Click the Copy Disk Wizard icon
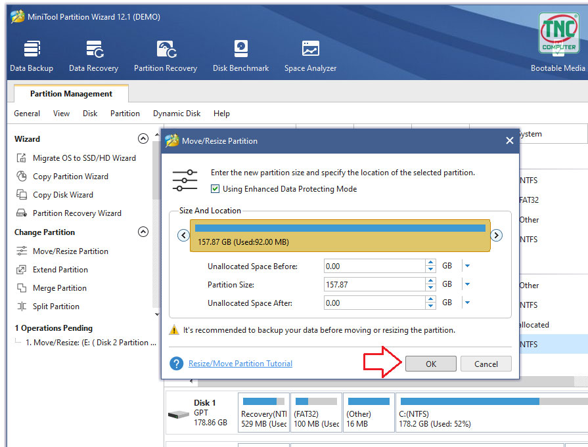The height and width of the screenshot is (447, 588). 22,194
